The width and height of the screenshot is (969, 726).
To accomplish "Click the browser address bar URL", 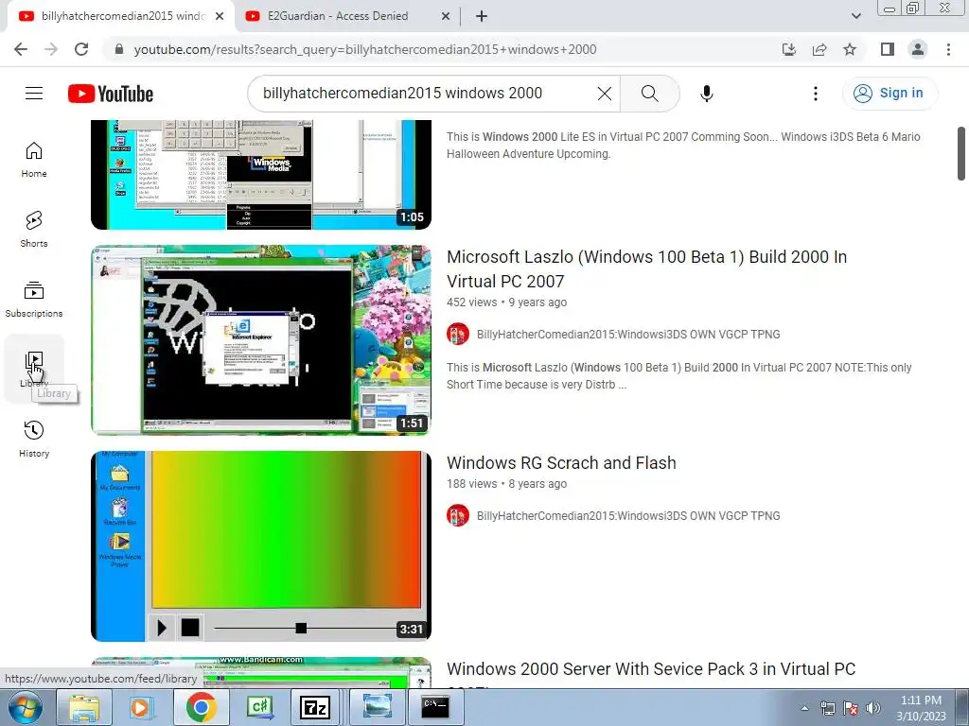I will [x=365, y=49].
